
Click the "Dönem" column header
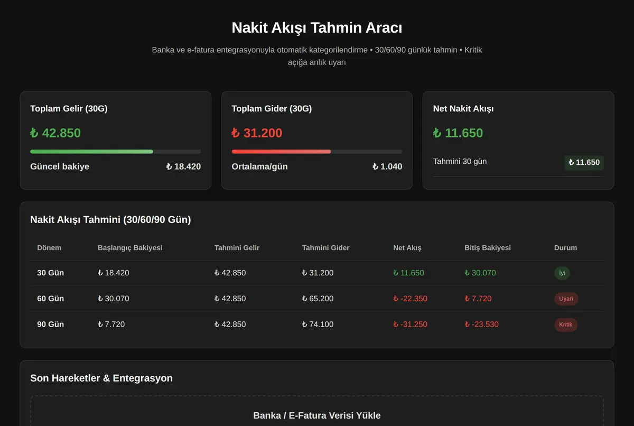point(49,248)
